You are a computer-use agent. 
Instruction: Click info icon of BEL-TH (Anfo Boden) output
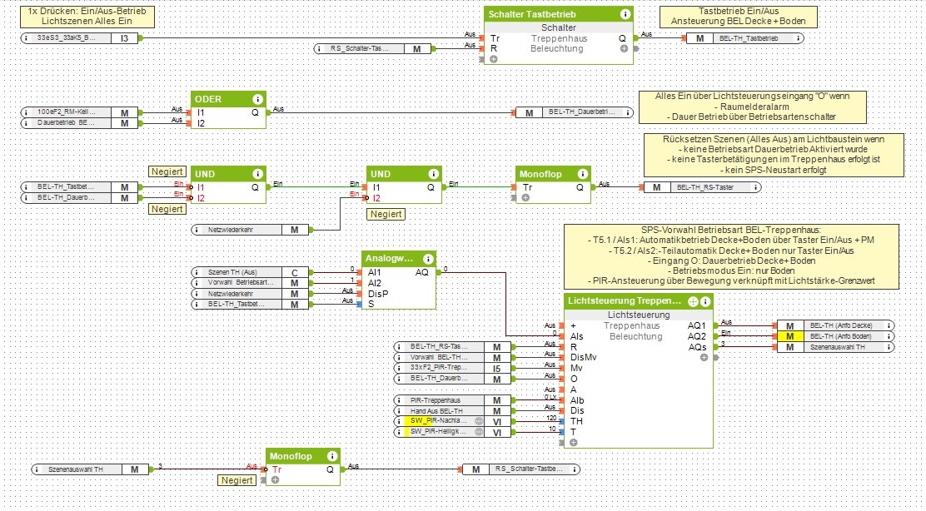[889, 335]
